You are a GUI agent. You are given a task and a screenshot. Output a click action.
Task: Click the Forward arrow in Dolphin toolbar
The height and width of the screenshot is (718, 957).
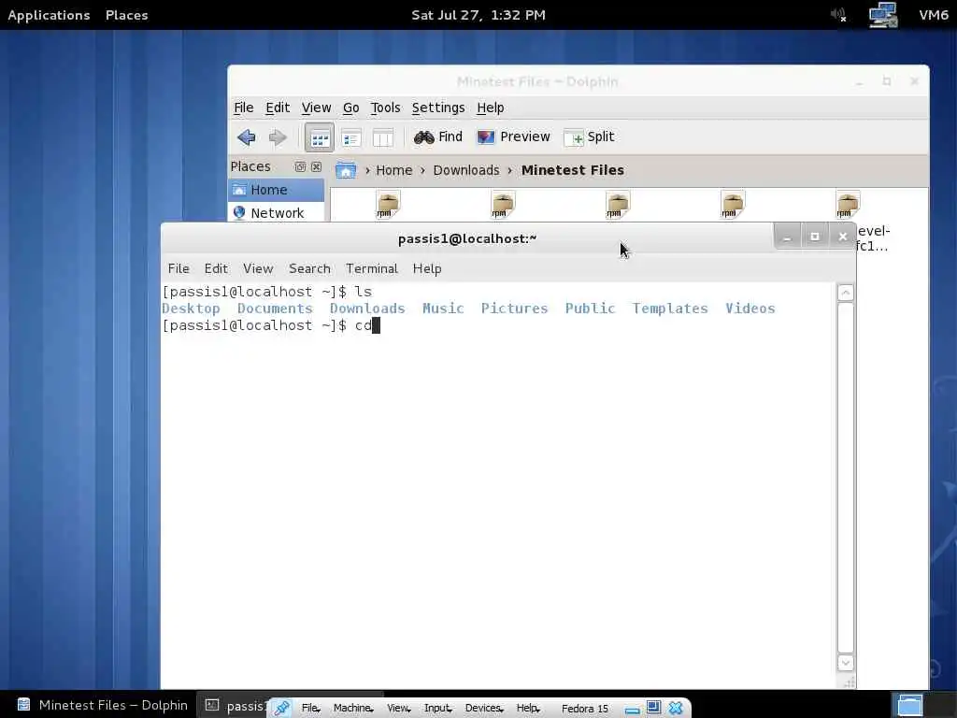(278, 137)
